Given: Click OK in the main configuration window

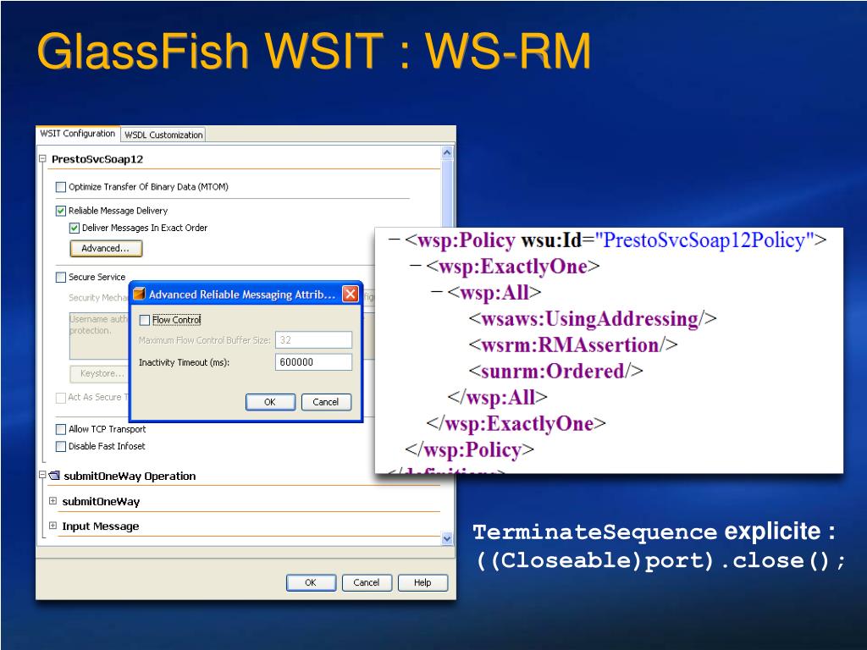Looking at the screenshot, I should (311, 582).
